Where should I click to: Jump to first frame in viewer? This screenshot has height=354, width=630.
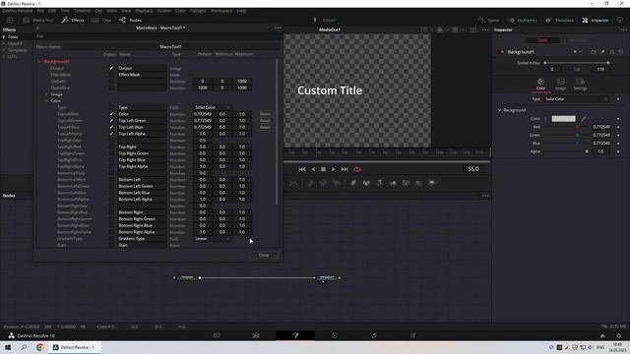click(302, 169)
